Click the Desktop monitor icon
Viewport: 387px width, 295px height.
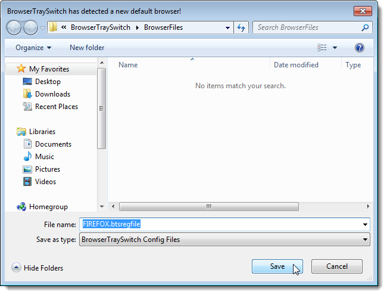pyautogui.click(x=27, y=82)
